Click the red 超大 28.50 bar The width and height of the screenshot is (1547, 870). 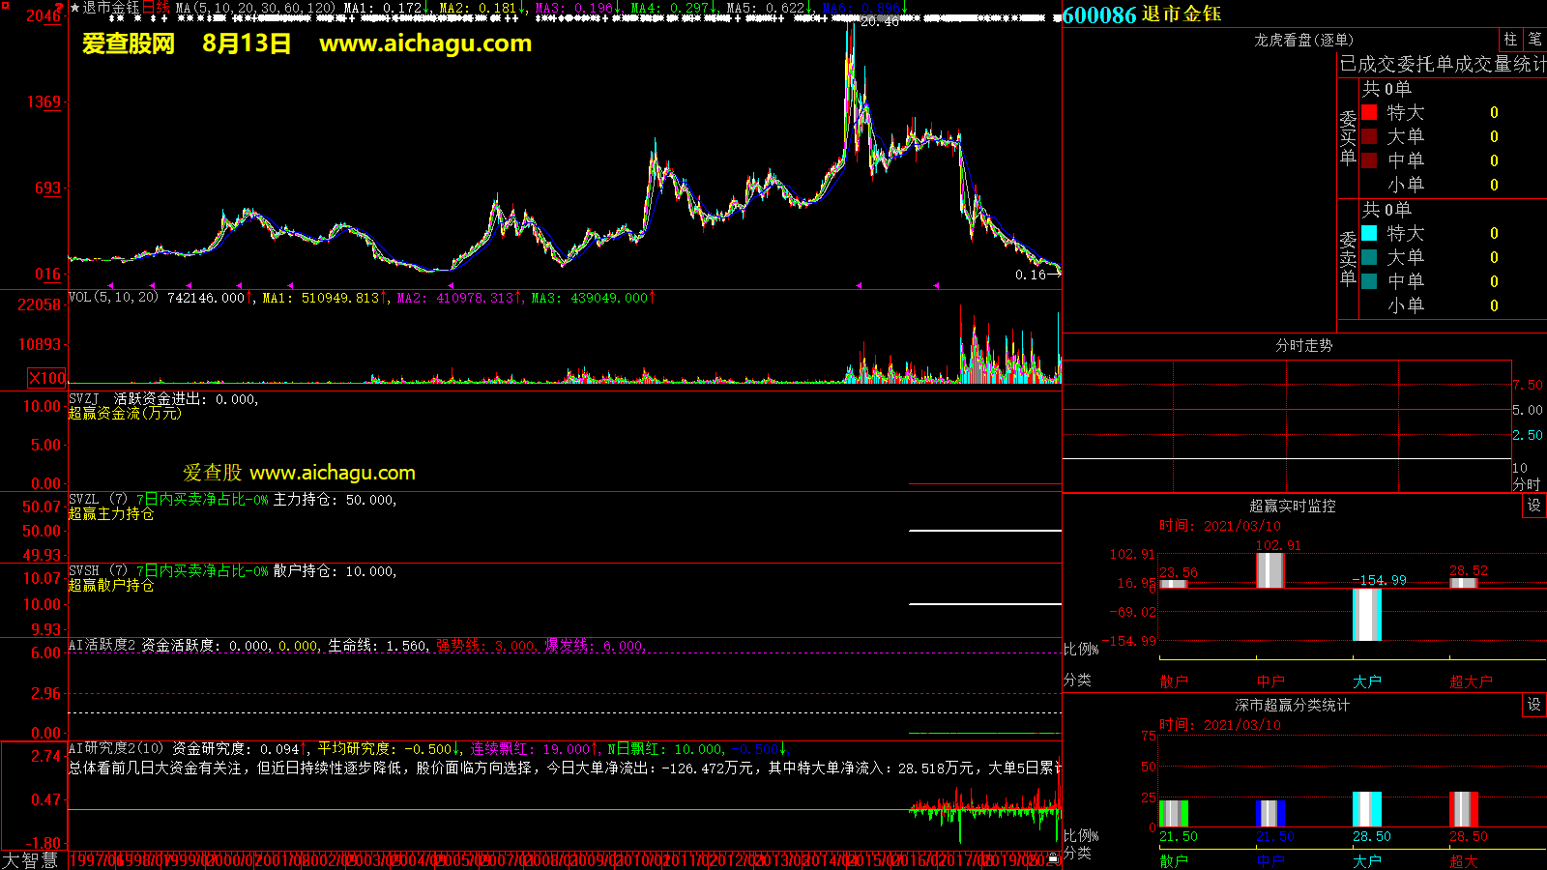[1463, 809]
